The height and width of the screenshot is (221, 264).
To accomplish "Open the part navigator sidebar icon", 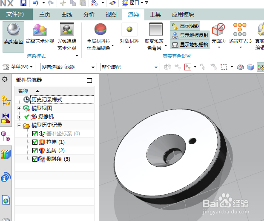I will point(6,136).
